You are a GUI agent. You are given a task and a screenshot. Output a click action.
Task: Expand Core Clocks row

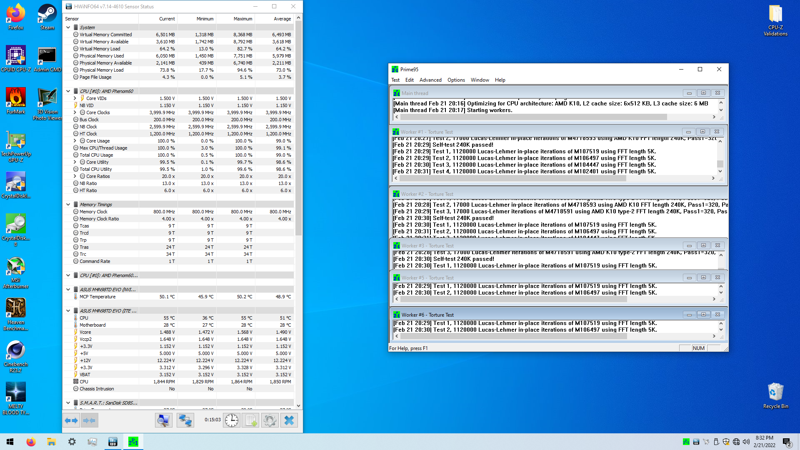coord(75,112)
